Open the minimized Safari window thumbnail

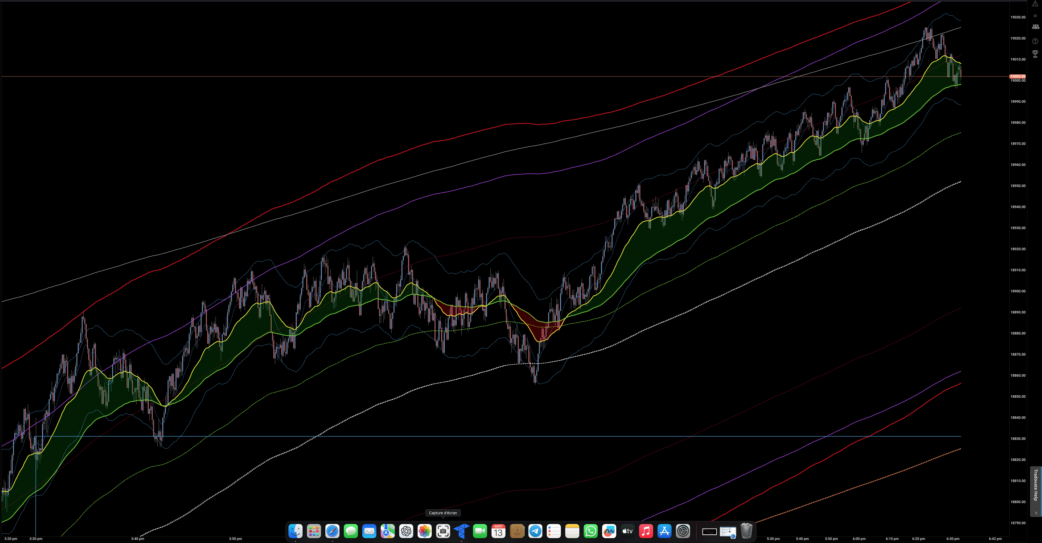pyautogui.click(x=728, y=531)
